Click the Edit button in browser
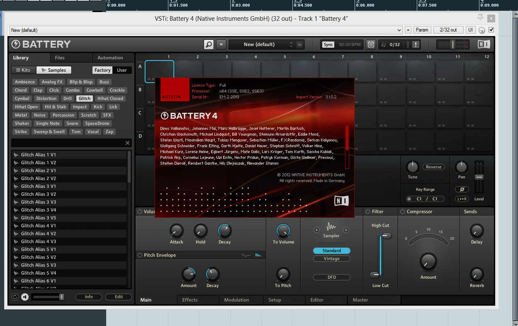The image size is (518, 326). pos(119,297)
